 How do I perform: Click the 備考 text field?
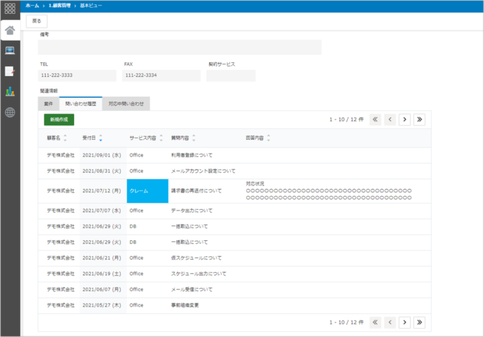[180, 47]
